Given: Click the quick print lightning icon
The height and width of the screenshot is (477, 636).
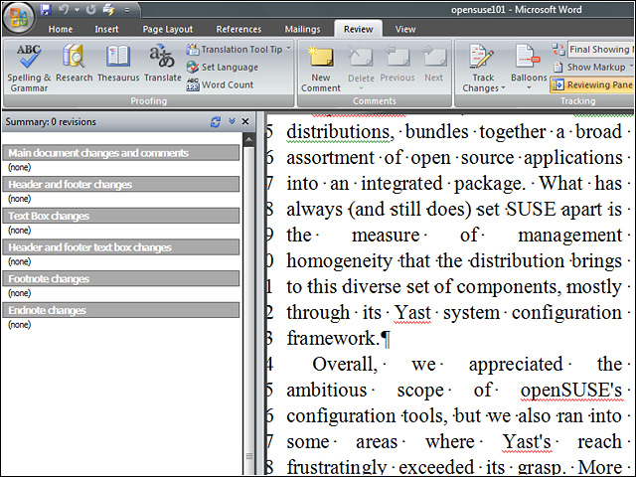Looking at the screenshot, I should point(108,9).
